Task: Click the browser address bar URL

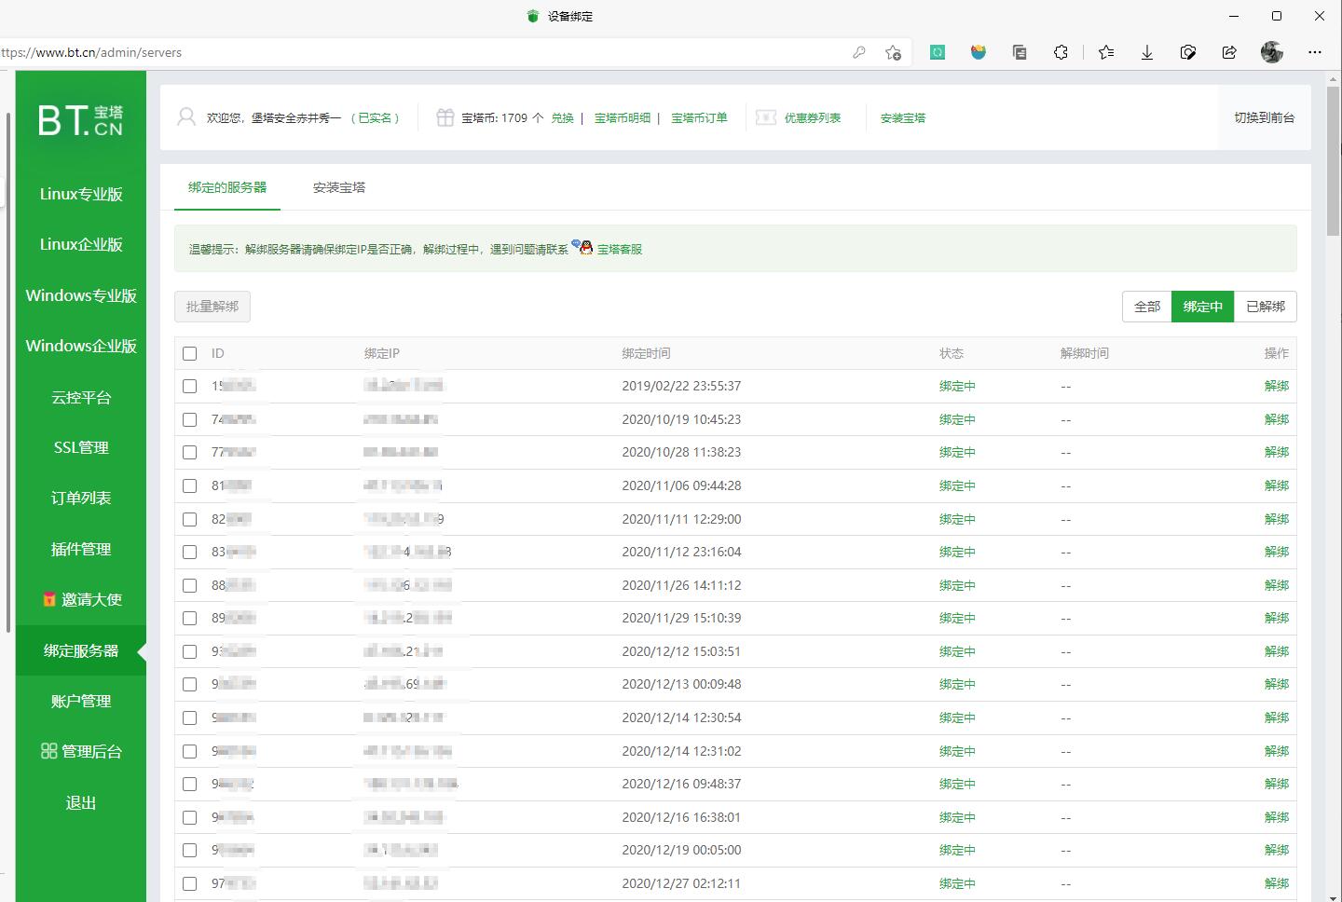Action: (91, 52)
